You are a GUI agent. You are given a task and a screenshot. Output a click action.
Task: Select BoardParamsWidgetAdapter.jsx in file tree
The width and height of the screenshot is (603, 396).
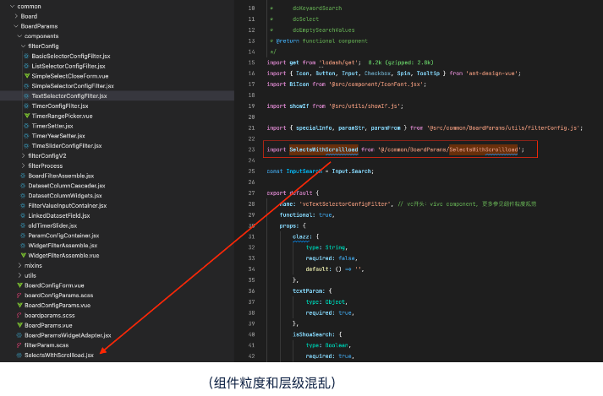(x=68, y=334)
